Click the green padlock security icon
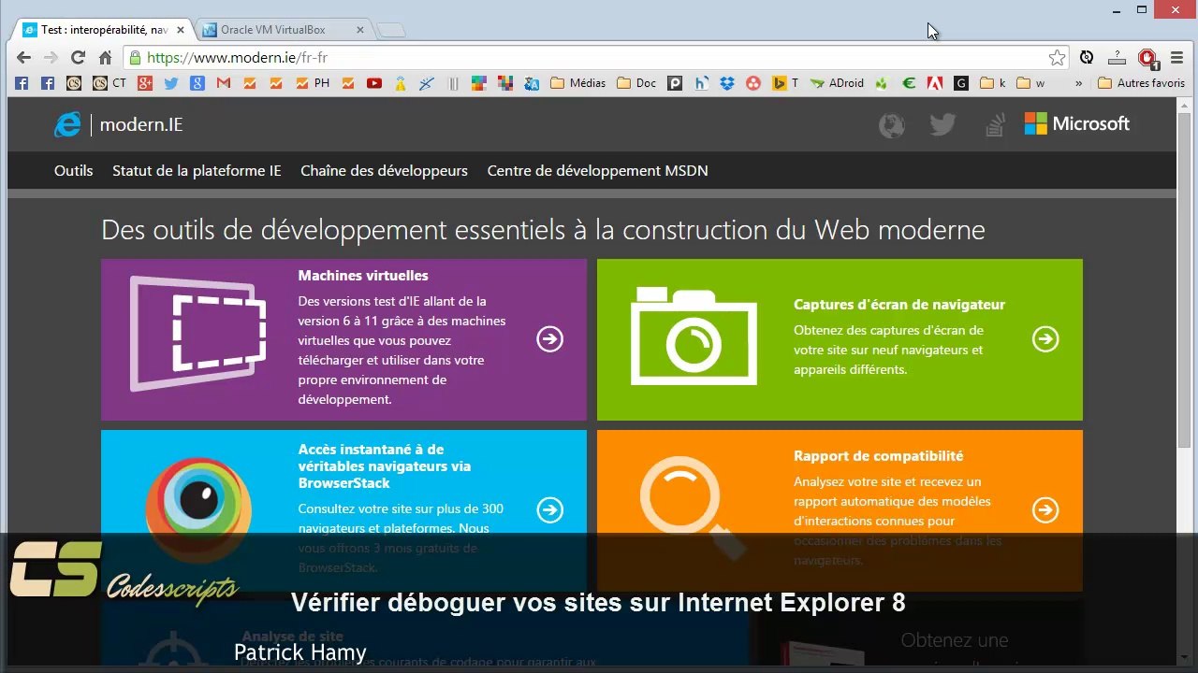The width and height of the screenshot is (1198, 673). (136, 58)
